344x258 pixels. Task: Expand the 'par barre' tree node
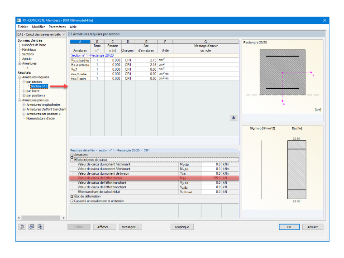coord(24,91)
